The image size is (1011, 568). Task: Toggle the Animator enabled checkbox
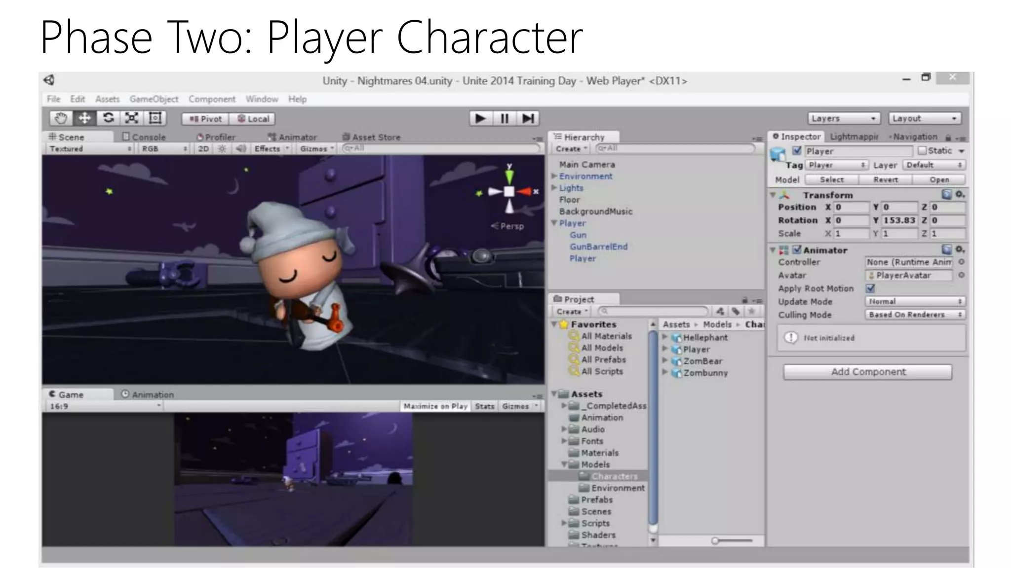pos(796,249)
